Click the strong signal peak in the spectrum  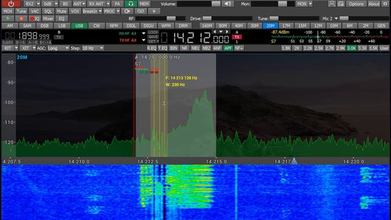point(205,92)
